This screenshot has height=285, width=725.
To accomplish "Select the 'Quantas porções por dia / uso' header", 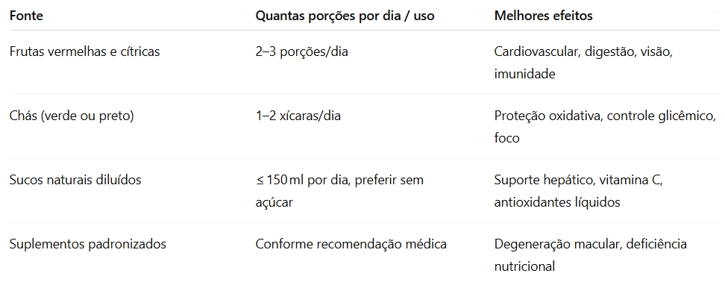I will click(345, 16).
